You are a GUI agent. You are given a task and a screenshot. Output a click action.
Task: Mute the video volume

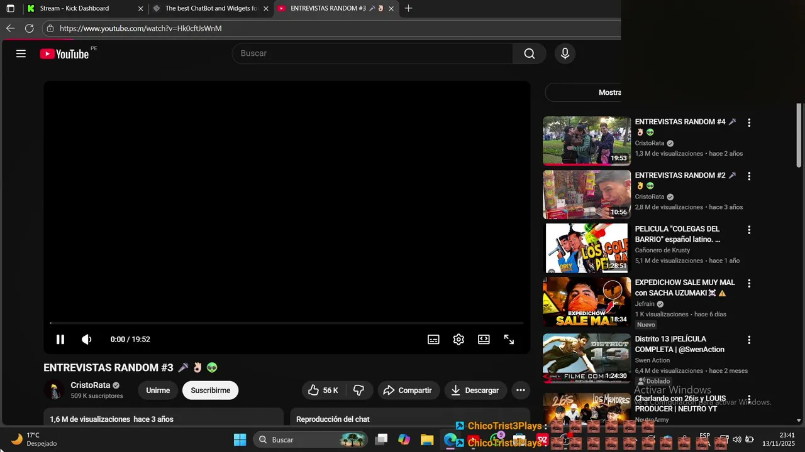87,339
